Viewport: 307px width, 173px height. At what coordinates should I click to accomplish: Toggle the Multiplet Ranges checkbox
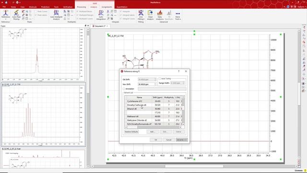tap(77, 15)
